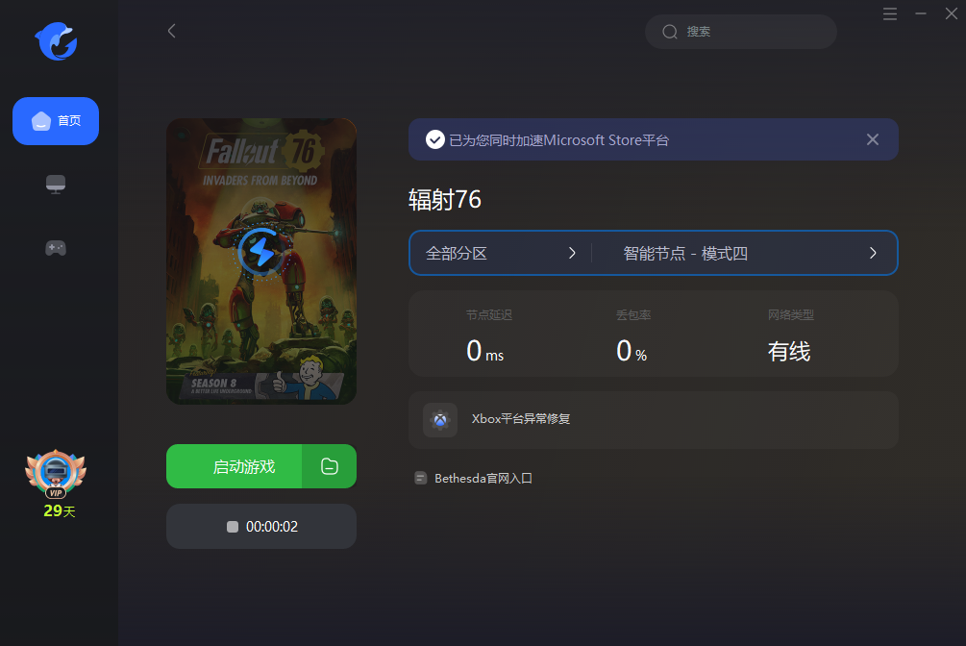
Task: Click the 0 % packet loss value
Action: pos(632,351)
